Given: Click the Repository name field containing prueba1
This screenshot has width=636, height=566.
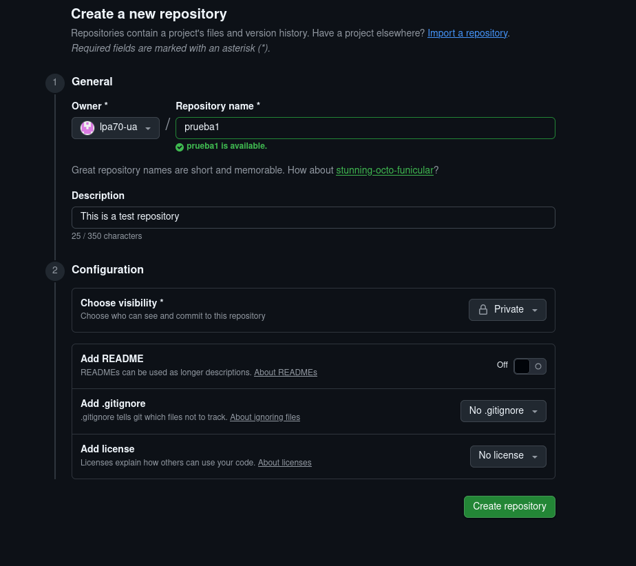Looking at the screenshot, I should coord(365,127).
